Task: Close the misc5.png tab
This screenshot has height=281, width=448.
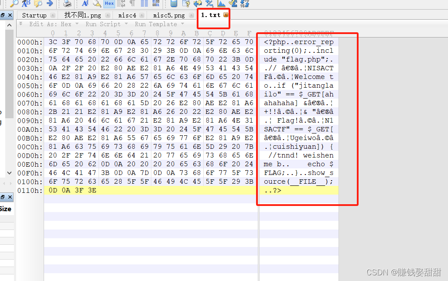Action: (x=192, y=15)
